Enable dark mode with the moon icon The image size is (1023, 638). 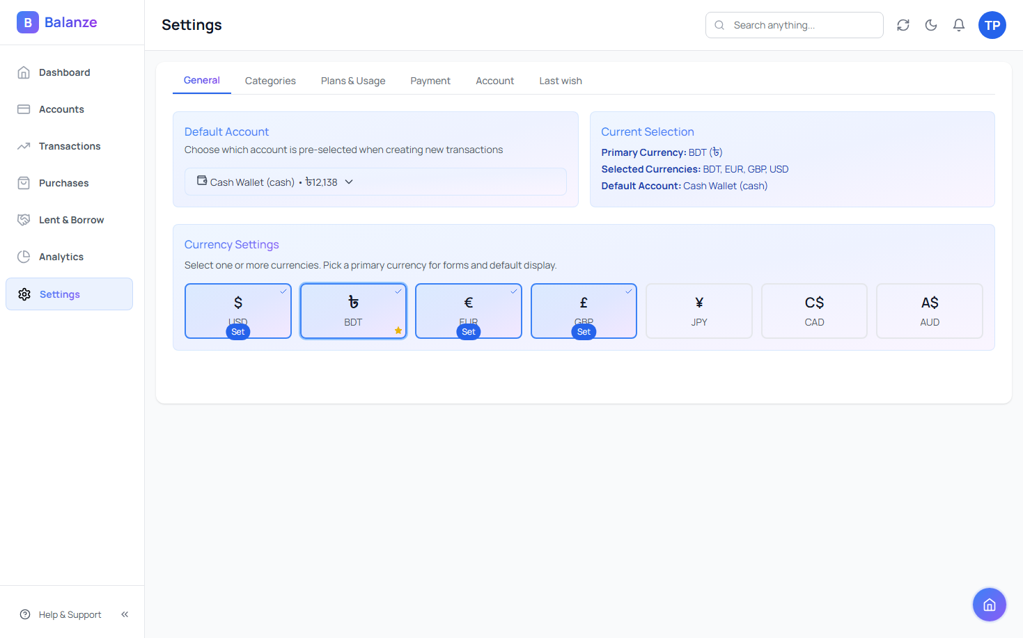930,25
